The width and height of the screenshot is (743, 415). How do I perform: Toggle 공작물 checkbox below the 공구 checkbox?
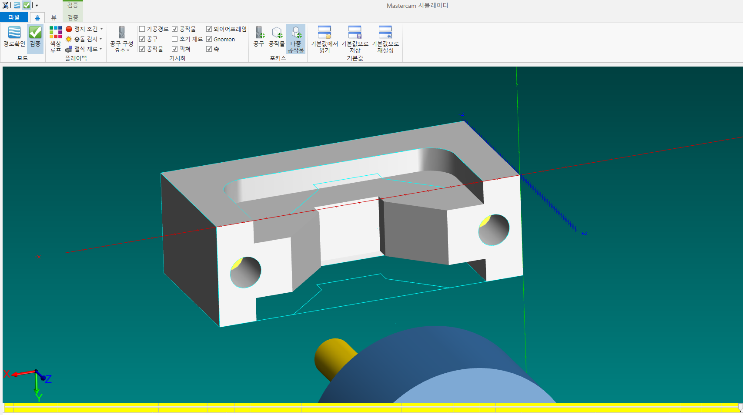tap(142, 49)
